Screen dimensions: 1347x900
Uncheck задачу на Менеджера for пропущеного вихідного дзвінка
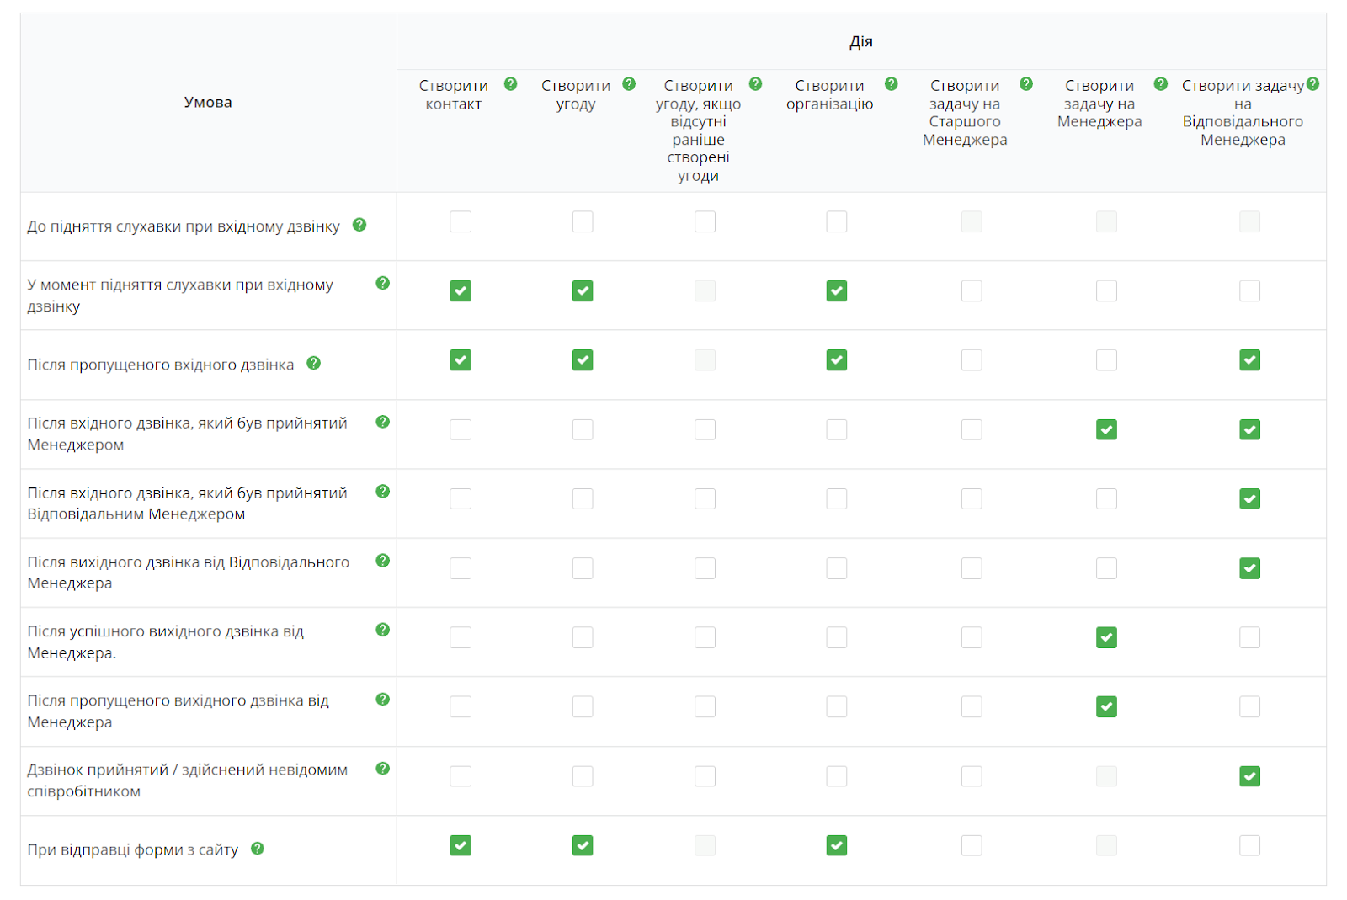(x=1107, y=706)
